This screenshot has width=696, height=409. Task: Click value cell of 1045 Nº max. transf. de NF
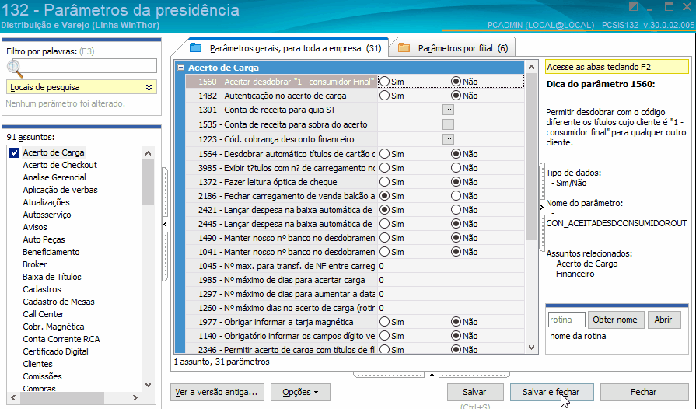450,266
